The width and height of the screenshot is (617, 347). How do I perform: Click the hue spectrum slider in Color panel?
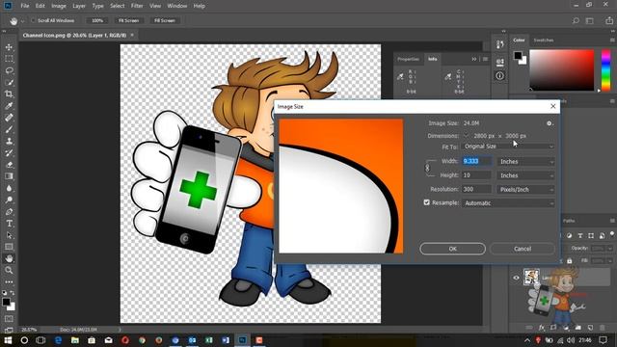click(606, 70)
